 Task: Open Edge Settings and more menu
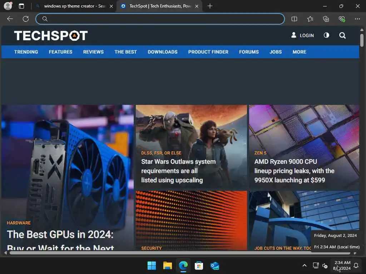coord(357,19)
